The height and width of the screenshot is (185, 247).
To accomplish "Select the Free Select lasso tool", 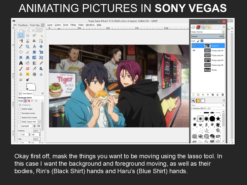I will tap(34, 35).
